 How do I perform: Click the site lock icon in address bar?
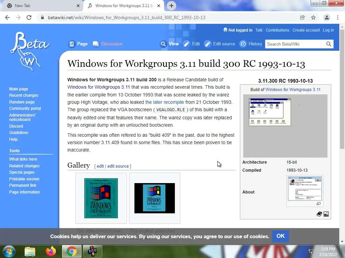pyautogui.click(x=42, y=17)
